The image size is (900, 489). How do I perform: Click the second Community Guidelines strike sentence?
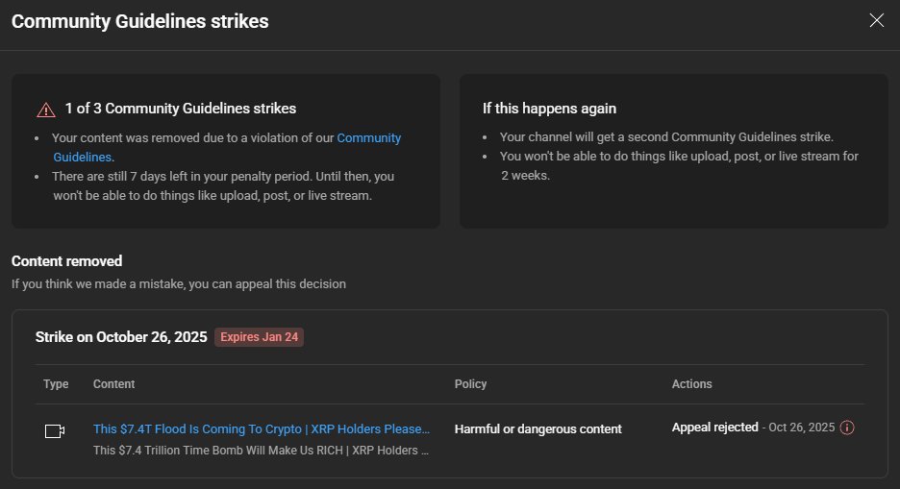coord(666,137)
